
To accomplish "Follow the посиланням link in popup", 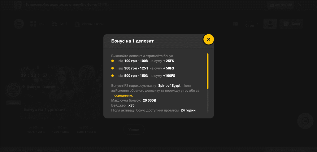I will (x=122, y=95).
